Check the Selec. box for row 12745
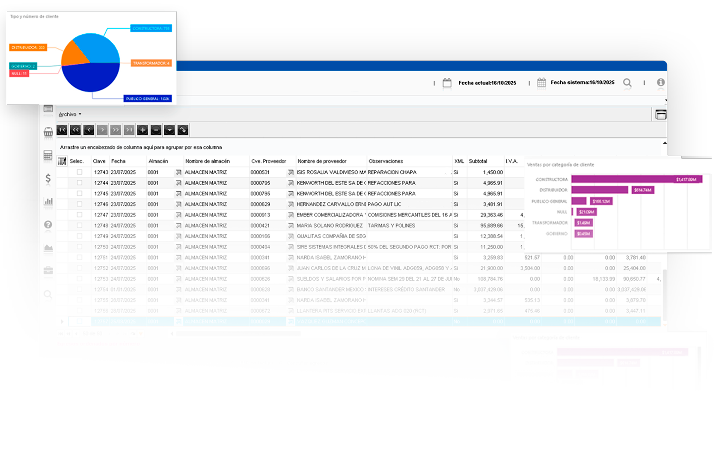Viewport: 722px width, 462px height. click(x=80, y=193)
